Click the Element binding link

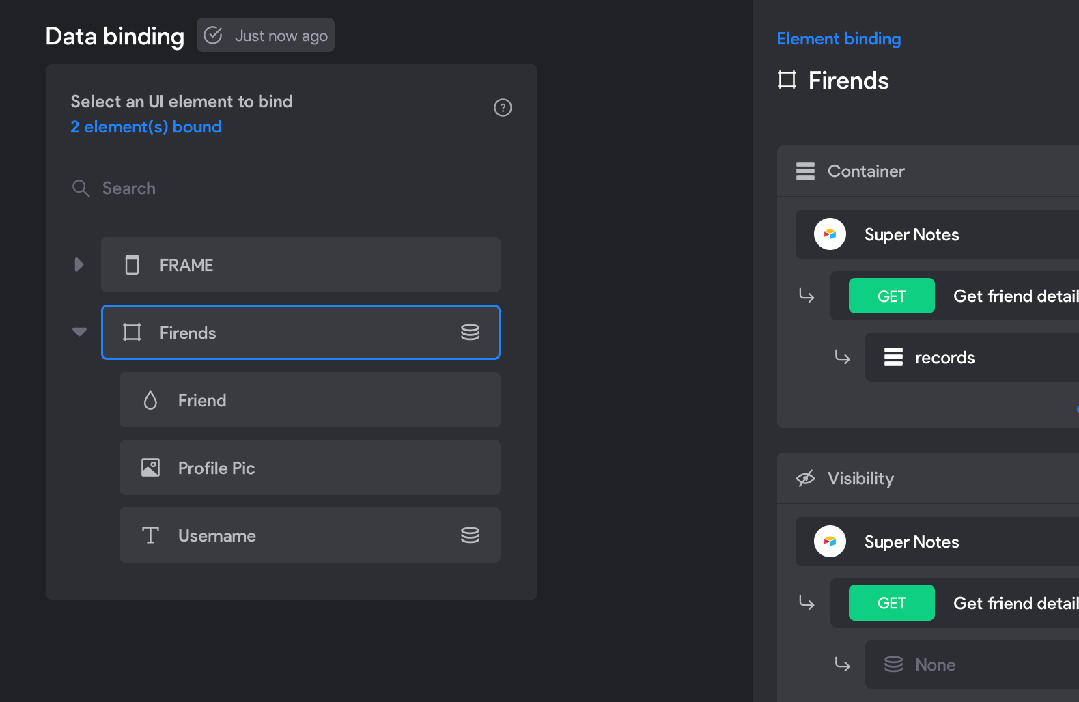point(839,39)
